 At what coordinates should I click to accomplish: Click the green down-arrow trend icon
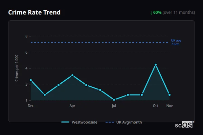coord(151,13)
